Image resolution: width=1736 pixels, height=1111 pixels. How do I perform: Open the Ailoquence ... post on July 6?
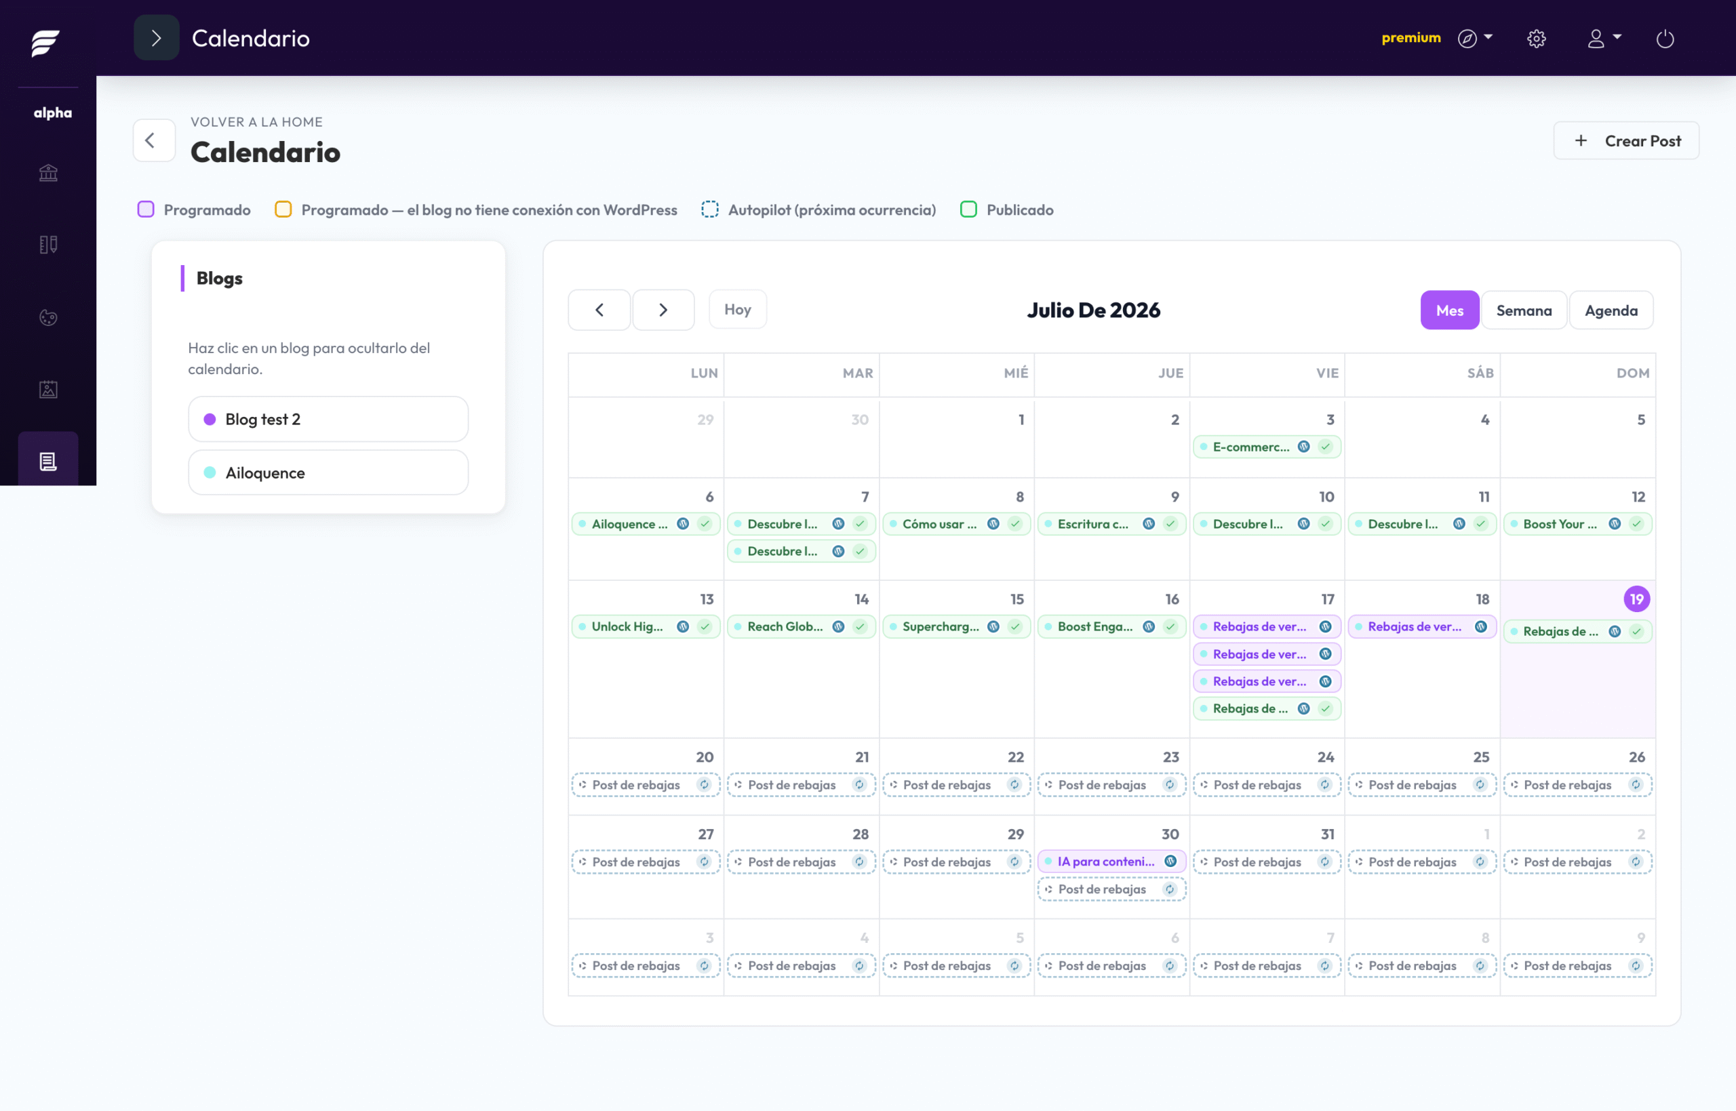[646, 524]
